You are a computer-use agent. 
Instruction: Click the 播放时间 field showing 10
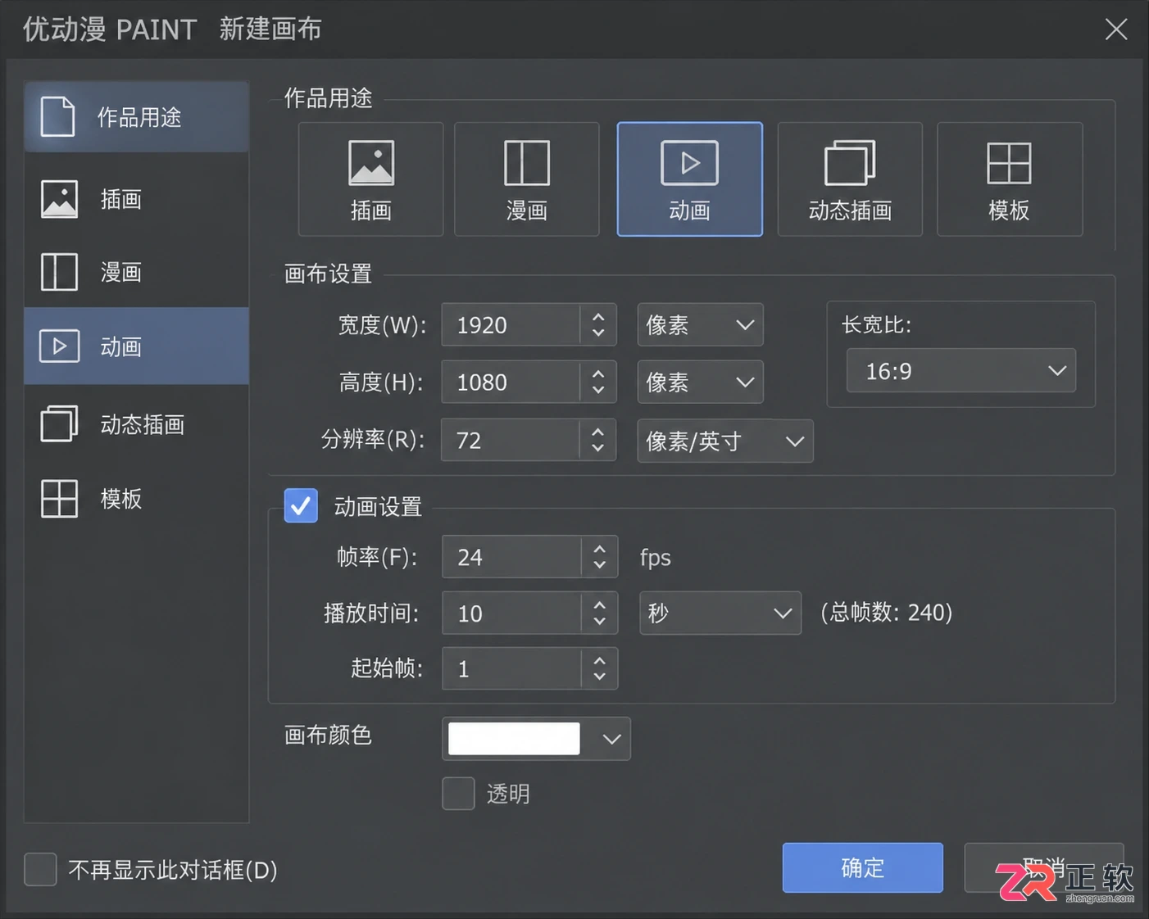click(x=512, y=613)
